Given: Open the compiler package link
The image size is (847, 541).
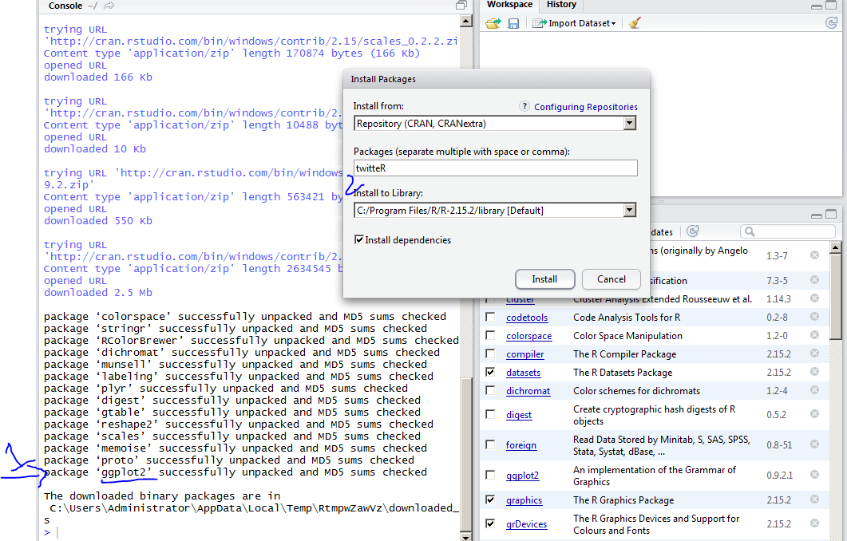Looking at the screenshot, I should coord(525,354).
